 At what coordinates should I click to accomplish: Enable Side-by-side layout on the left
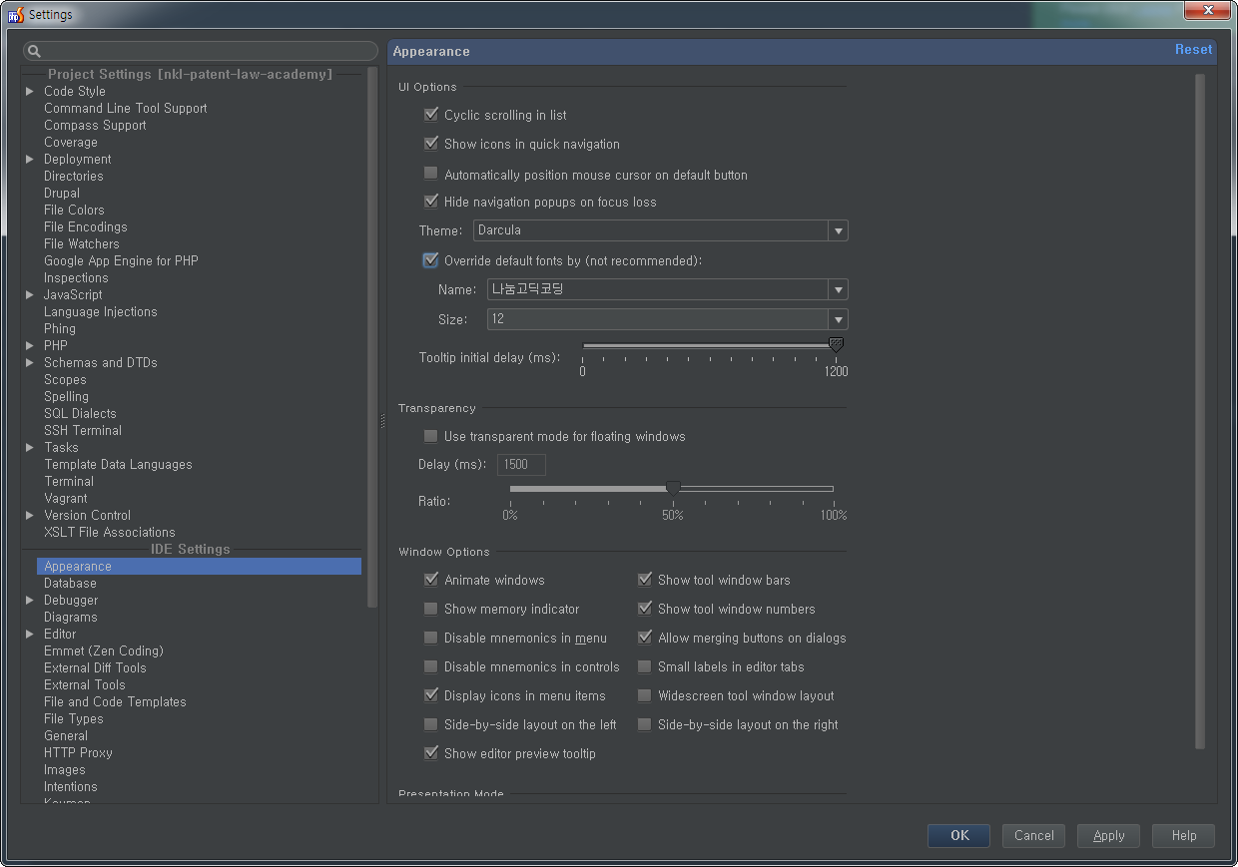[431, 724]
